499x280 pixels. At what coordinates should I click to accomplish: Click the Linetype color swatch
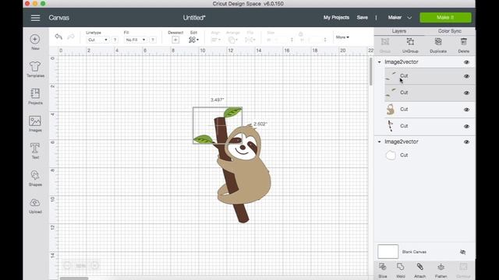point(115,40)
